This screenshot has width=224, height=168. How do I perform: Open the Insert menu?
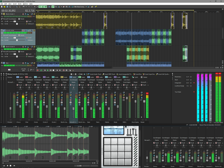tap(15, 4)
